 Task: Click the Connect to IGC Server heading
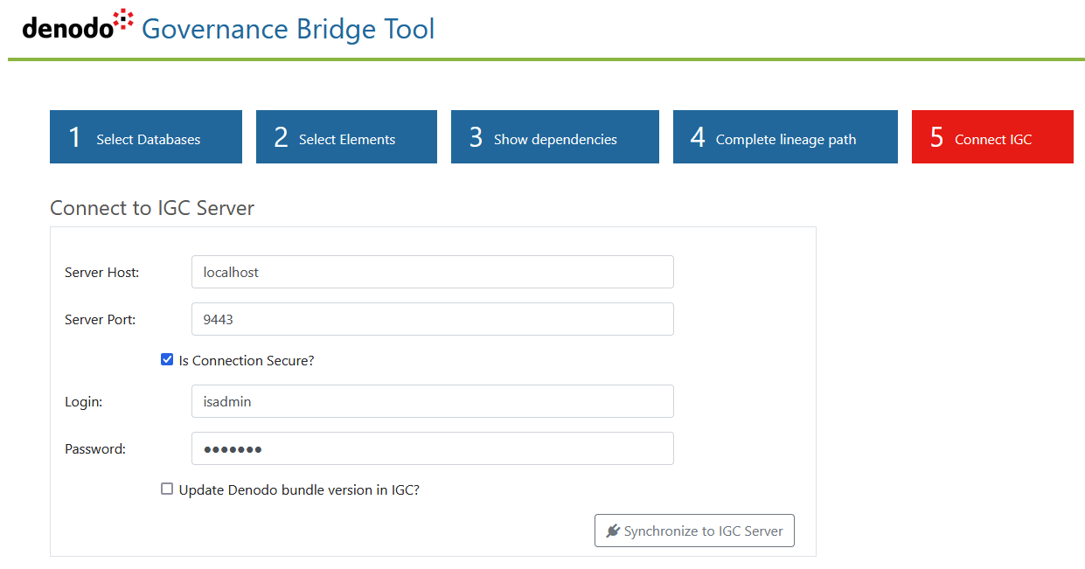pos(152,208)
